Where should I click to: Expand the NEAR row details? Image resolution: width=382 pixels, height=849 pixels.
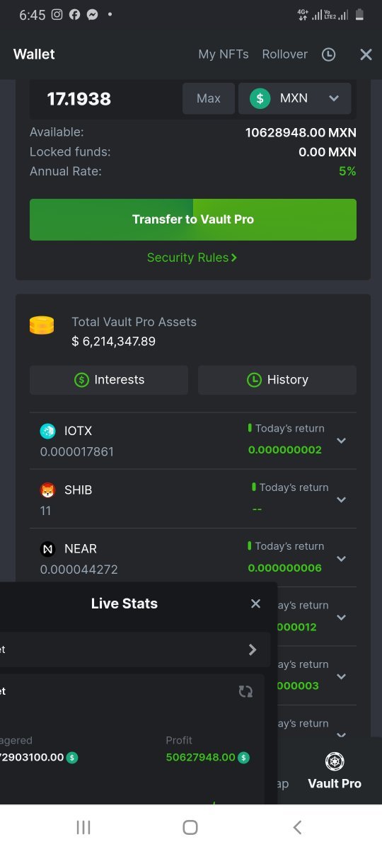point(341,558)
